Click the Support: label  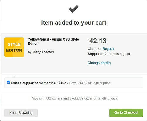pyautogui.click(x=95, y=54)
